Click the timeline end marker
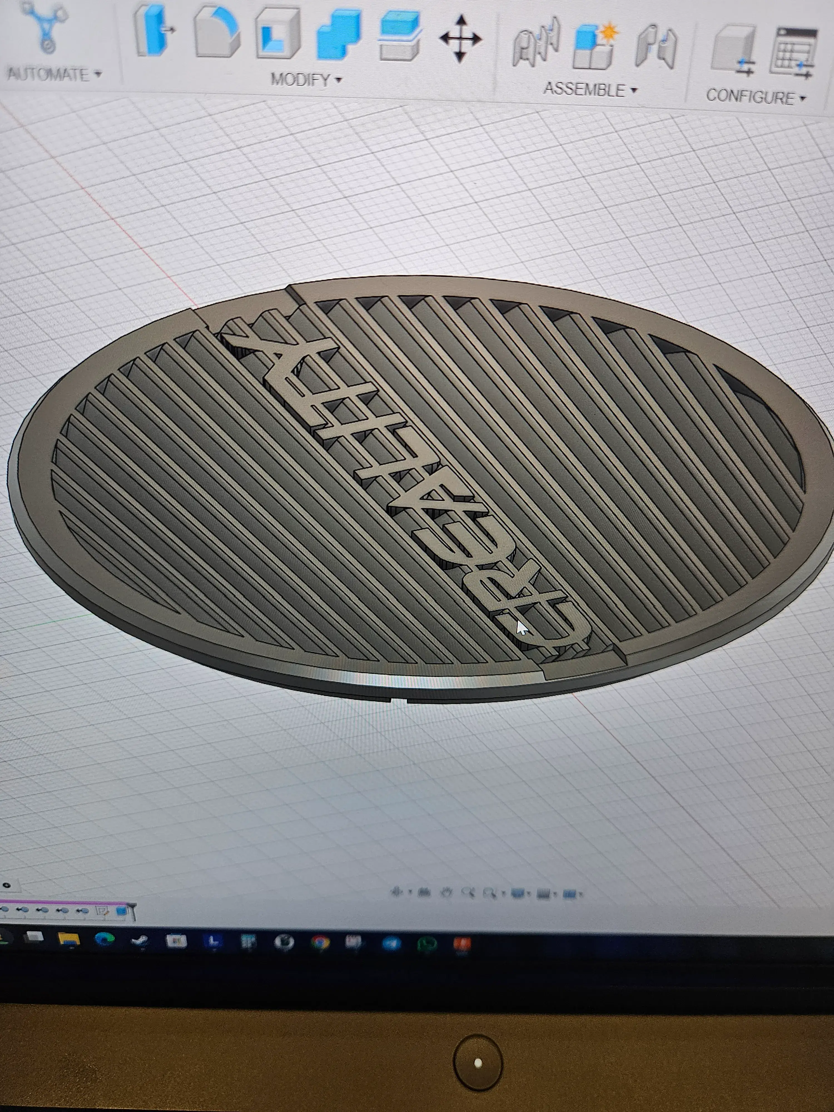The height and width of the screenshot is (1112, 834). click(x=132, y=911)
